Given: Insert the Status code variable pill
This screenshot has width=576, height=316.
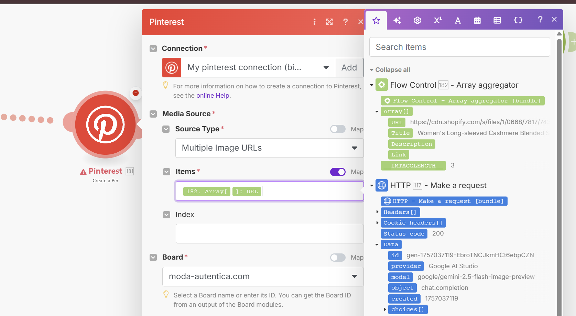Looking at the screenshot, I should pyautogui.click(x=404, y=234).
